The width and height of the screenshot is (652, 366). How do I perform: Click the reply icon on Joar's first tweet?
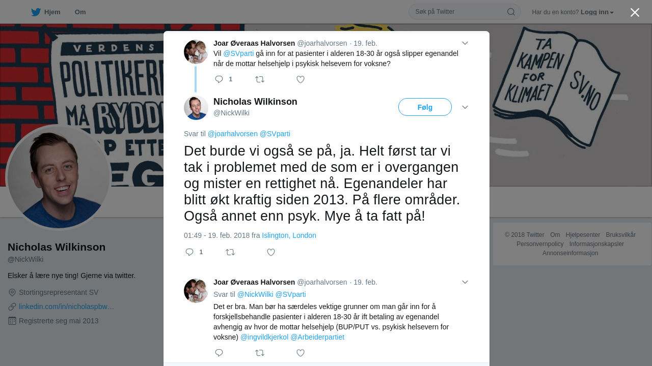click(219, 79)
